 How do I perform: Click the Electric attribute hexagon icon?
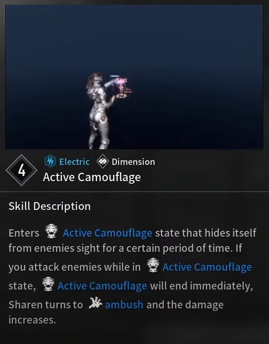tap(50, 161)
